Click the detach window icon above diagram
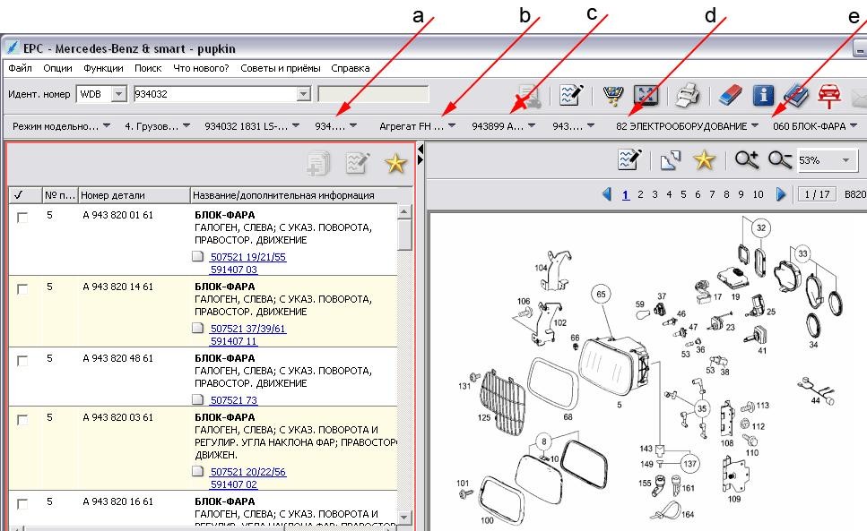Screen dimensions: 867x531 670,160
